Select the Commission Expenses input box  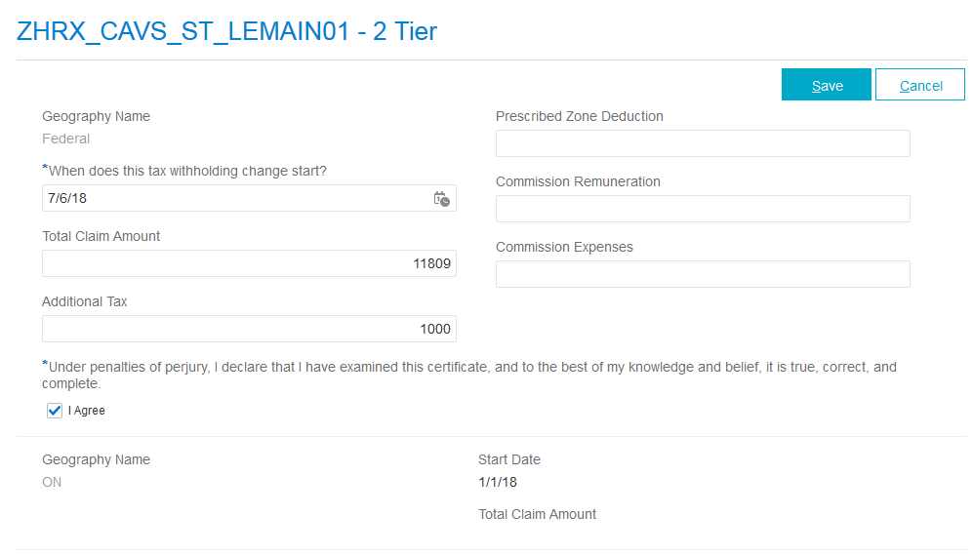tap(703, 274)
